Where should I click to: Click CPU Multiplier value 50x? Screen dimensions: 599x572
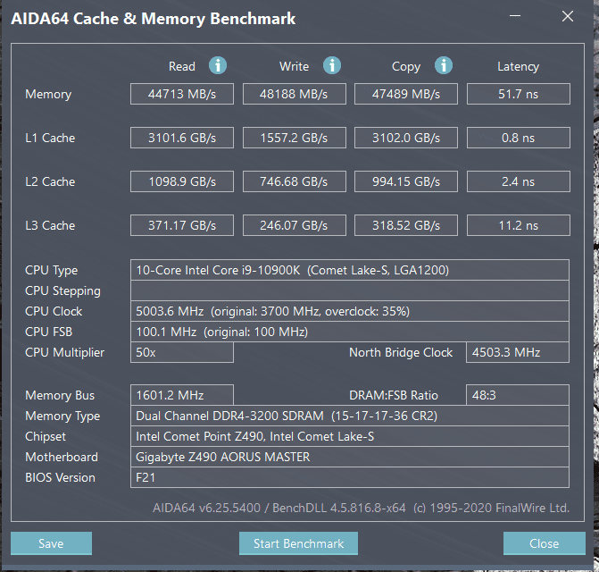click(x=182, y=352)
